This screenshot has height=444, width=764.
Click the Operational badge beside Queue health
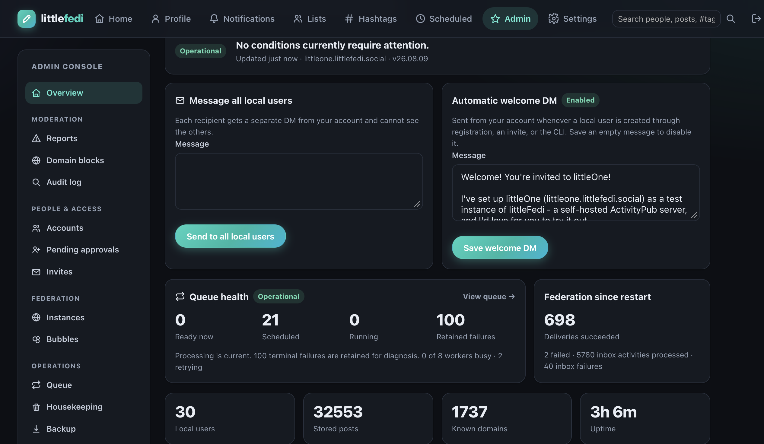pos(278,297)
